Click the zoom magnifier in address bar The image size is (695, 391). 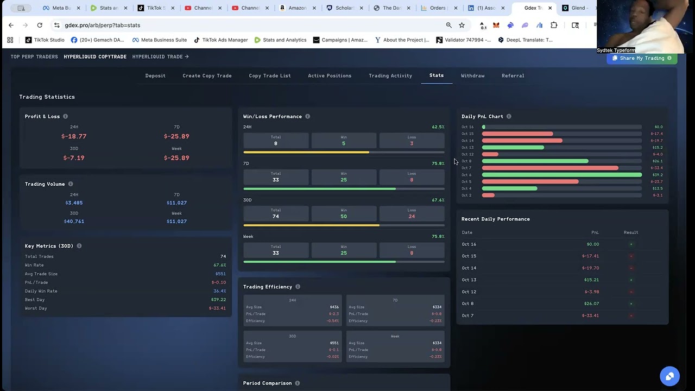pos(448,25)
